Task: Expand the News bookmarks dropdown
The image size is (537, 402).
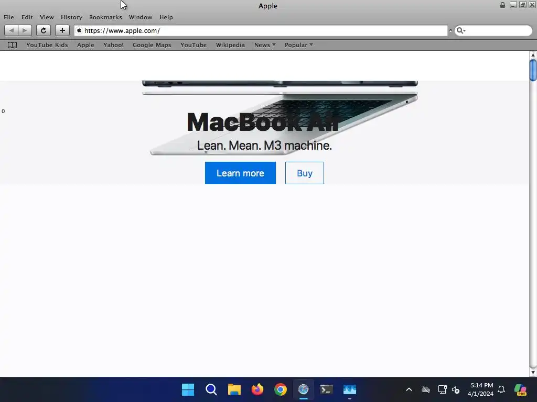Action: 265,45
